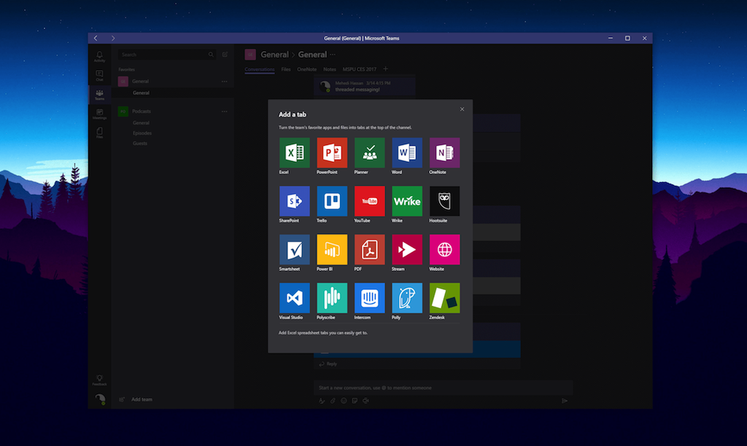Screen dimensions: 747x446
Task: Choose the Polyscribe app tile
Action: pyautogui.click(x=332, y=298)
